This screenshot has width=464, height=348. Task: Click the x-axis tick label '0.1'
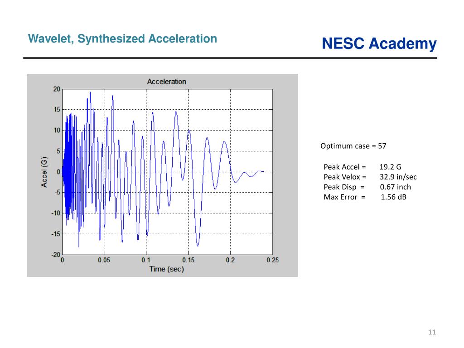[146, 260]
